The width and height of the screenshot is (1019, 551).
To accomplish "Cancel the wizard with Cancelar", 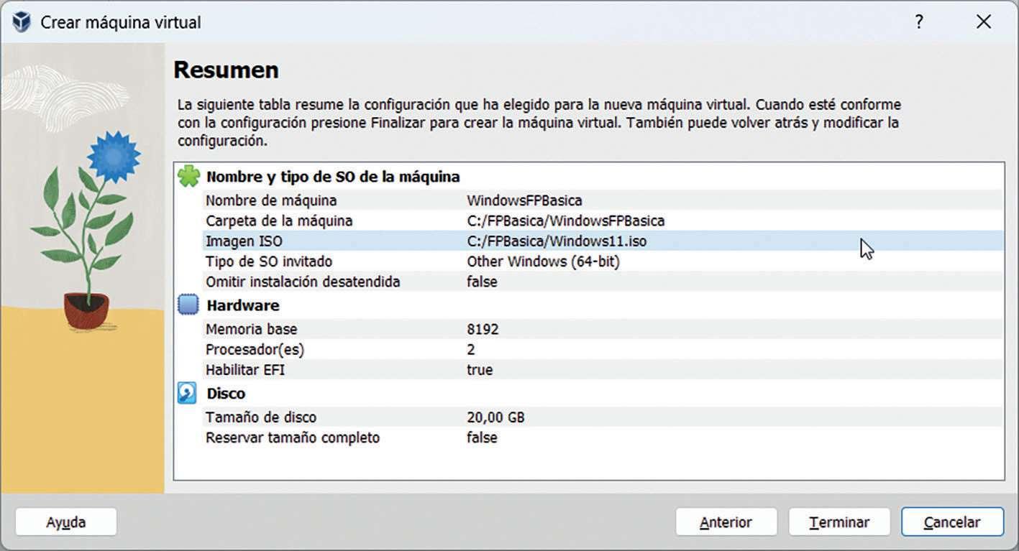I will coord(952,522).
